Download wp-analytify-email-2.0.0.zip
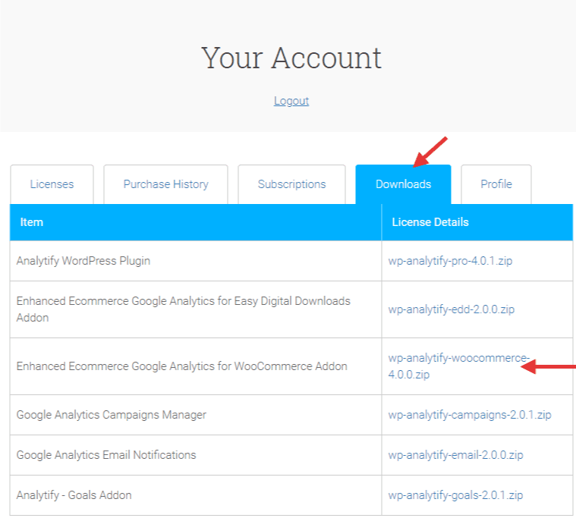 point(455,455)
